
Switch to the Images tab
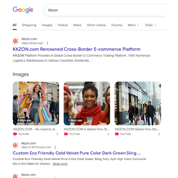point(47,25)
